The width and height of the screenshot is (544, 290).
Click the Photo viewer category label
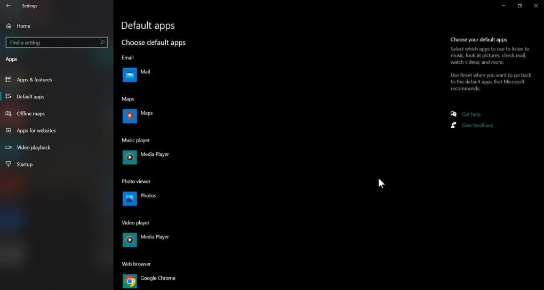[136, 181]
